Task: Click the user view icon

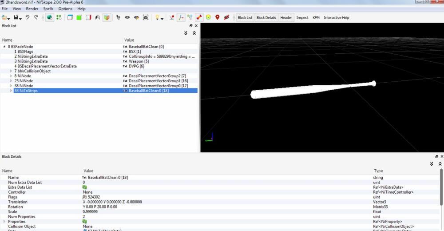Action: tap(97, 18)
